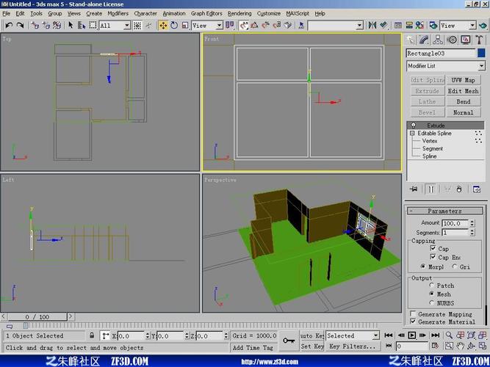This screenshot has width=490, height=367.
Task: Click the UVW Map modifier button
Action: pos(464,80)
